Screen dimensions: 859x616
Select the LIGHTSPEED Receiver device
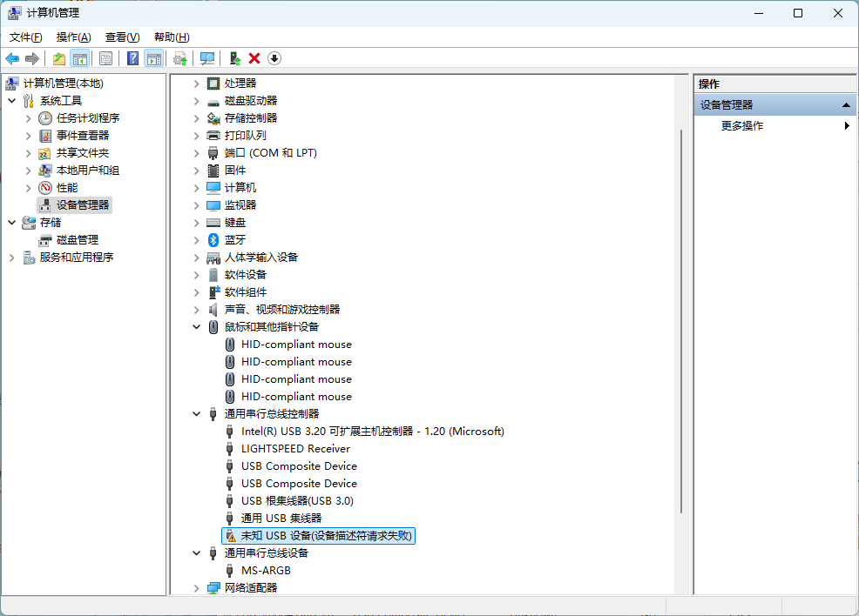click(x=295, y=449)
